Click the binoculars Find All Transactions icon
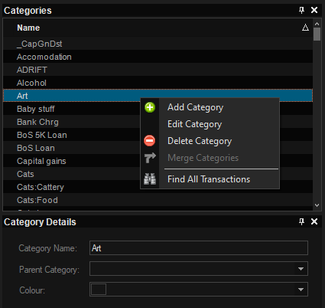Screen dimensions: 325x308 point(150,179)
